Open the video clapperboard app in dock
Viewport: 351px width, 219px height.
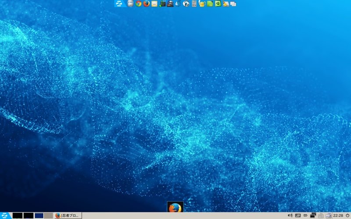click(162, 4)
